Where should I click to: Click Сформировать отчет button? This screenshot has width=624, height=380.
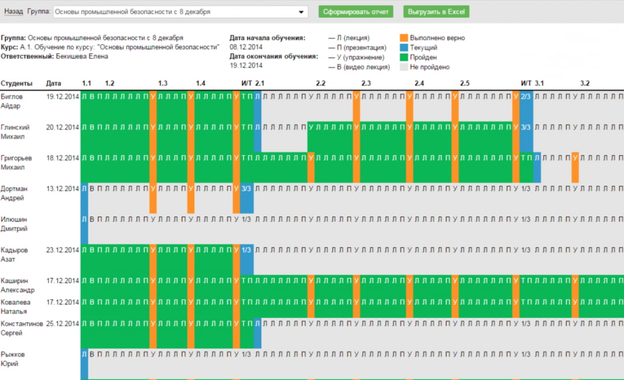[x=355, y=12]
